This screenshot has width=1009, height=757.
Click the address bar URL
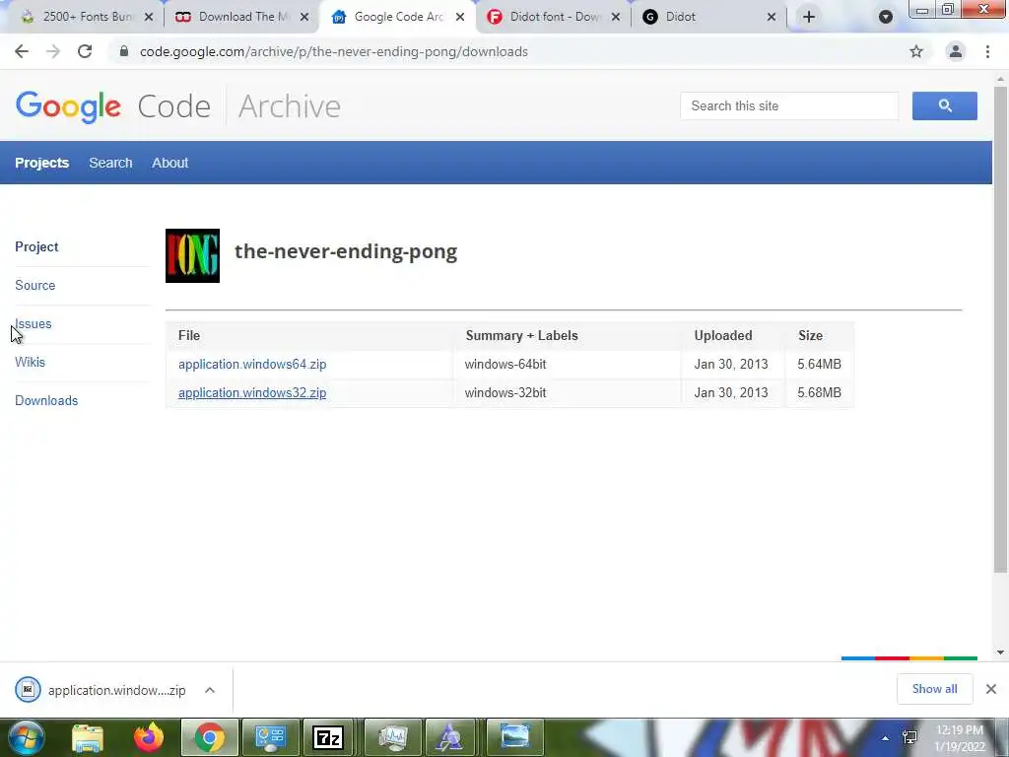334,51
